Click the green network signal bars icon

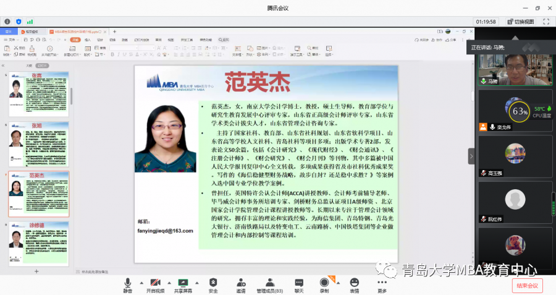click(x=30, y=22)
